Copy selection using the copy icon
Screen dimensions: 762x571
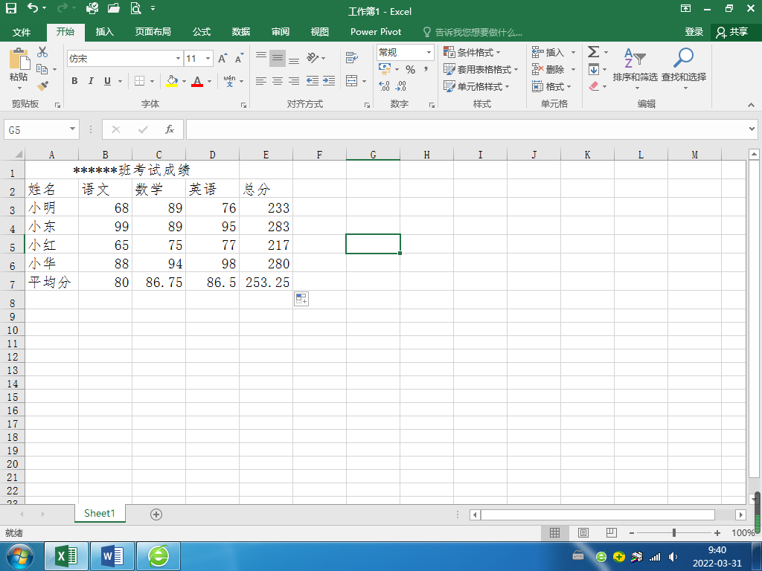tap(42, 69)
